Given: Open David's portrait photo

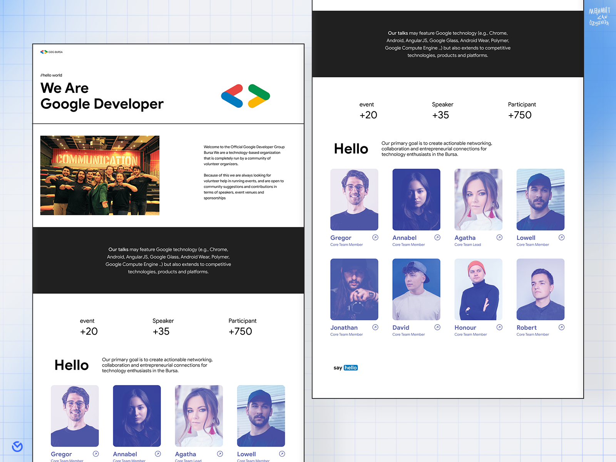Looking at the screenshot, I should 416,289.
